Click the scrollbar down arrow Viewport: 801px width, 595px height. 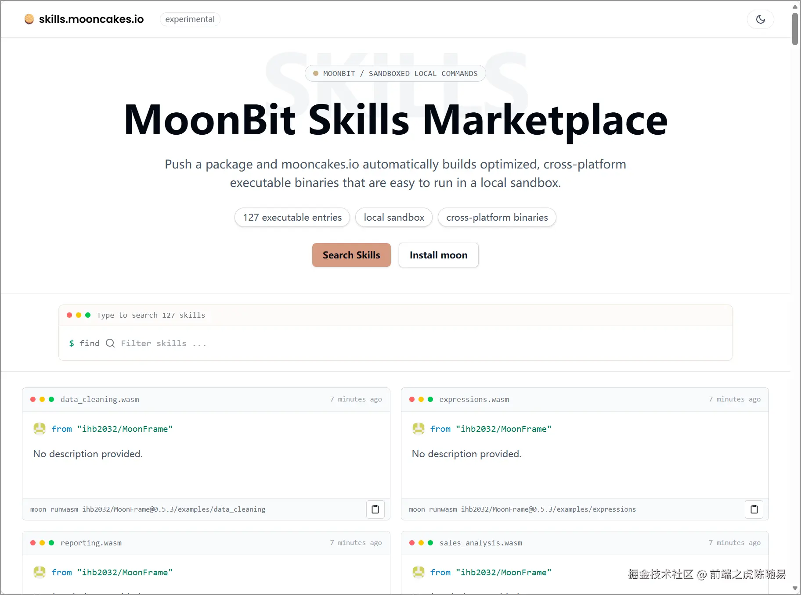click(795, 588)
